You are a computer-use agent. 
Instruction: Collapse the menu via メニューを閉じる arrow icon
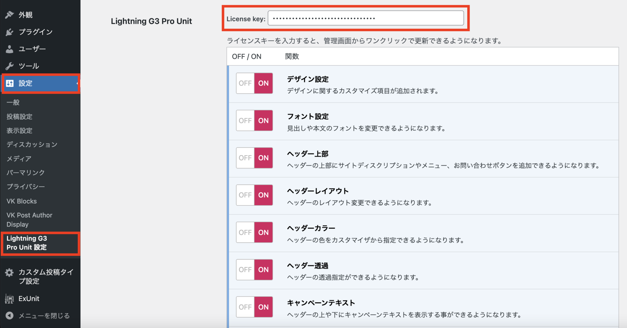[9, 315]
